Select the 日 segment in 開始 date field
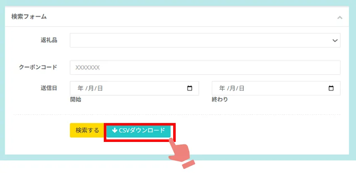Viewport: 356px width, 173px height. pos(100,88)
